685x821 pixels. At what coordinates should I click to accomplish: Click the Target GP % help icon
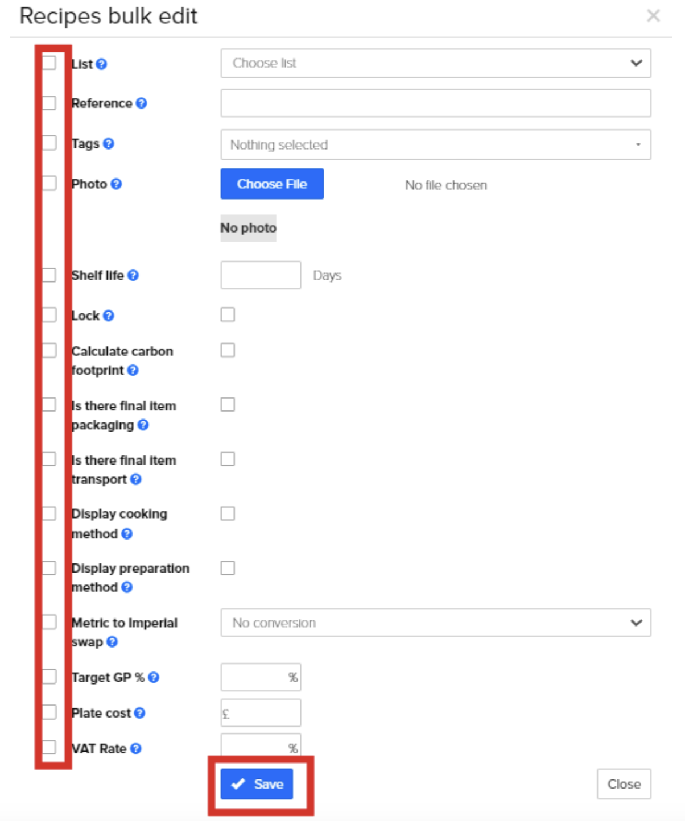pyautogui.click(x=154, y=677)
